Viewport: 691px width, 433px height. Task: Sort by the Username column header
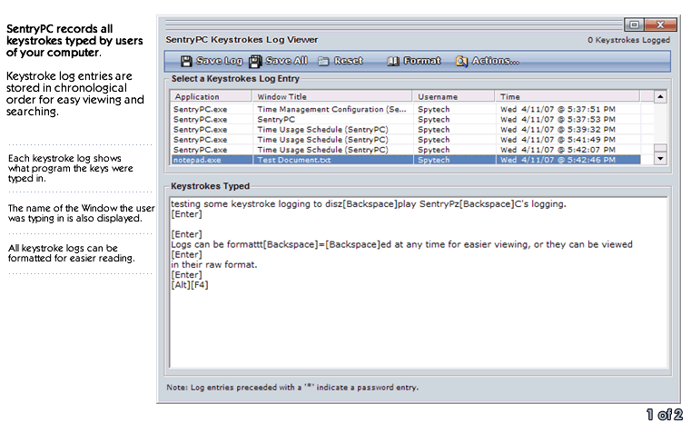453,96
